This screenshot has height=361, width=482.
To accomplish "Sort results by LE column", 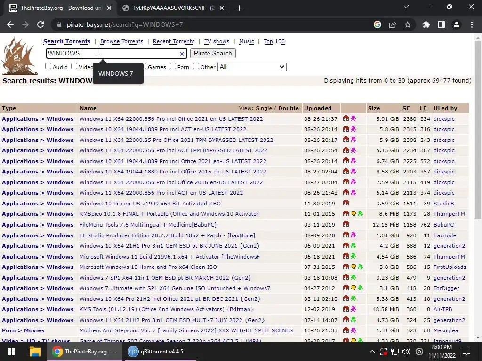I will pos(423,108).
